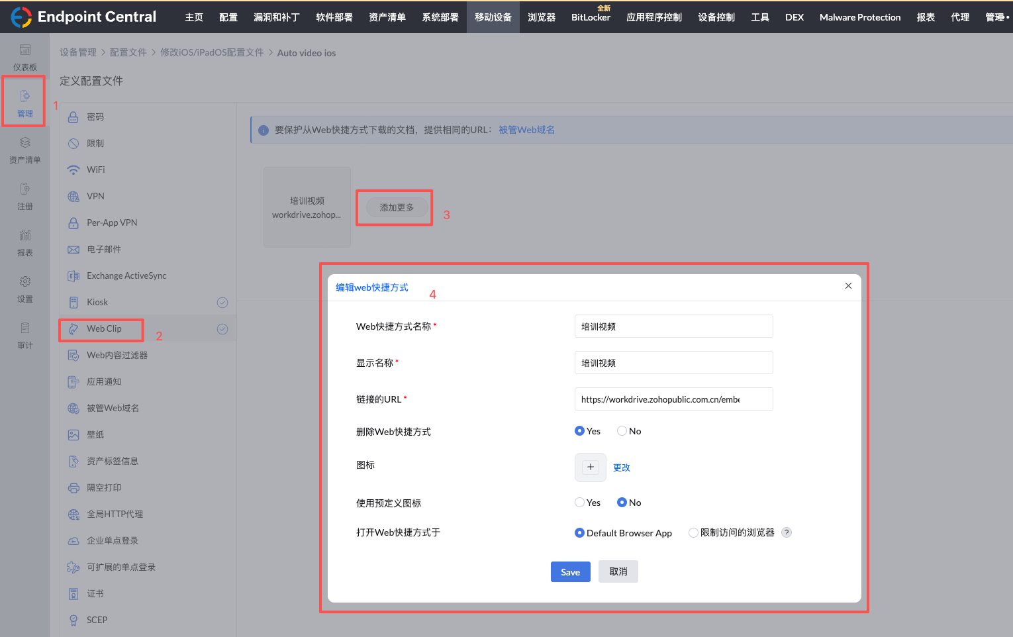Click the 被管Web域名 hyperlink in notice

[x=526, y=130]
